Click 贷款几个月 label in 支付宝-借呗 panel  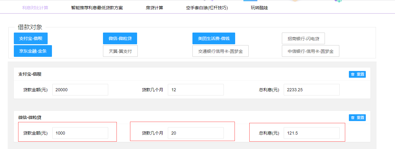[152, 90]
